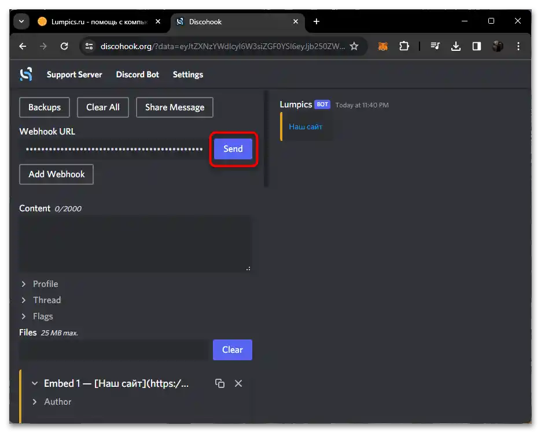Open the Chrome profile avatar
The height and width of the screenshot is (433, 541).
click(498, 46)
